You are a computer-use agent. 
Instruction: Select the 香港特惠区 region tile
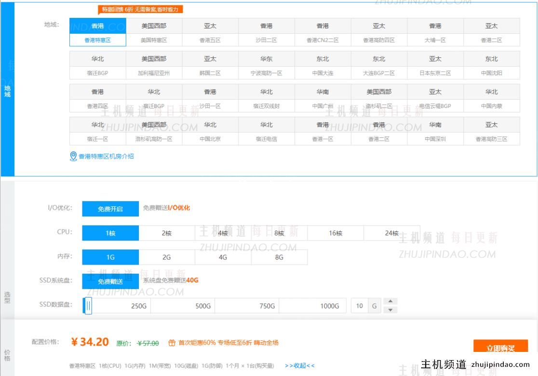(x=98, y=32)
